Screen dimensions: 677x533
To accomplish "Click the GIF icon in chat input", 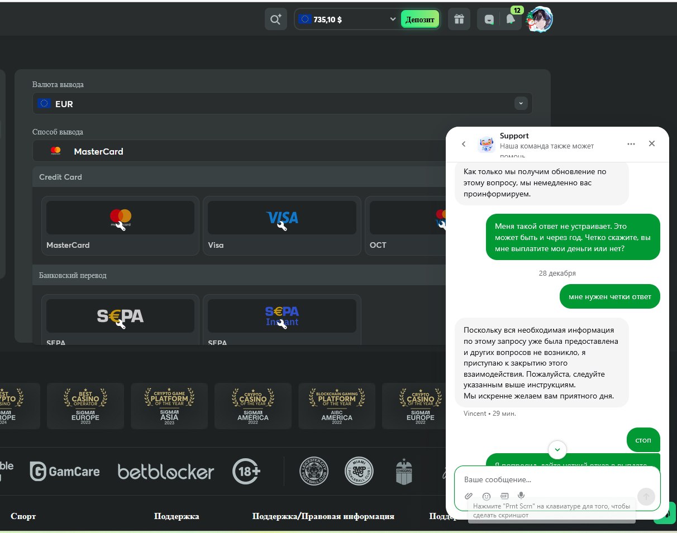I will pos(504,496).
